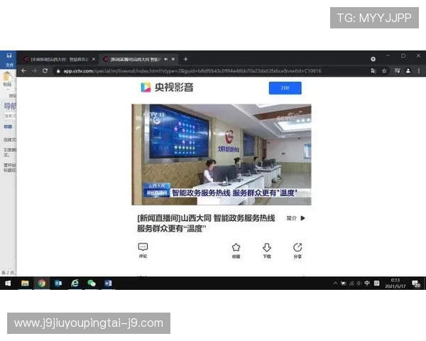The width and height of the screenshot is (426, 341).
Task: Click the network icon in the system tray
Action: point(351,283)
